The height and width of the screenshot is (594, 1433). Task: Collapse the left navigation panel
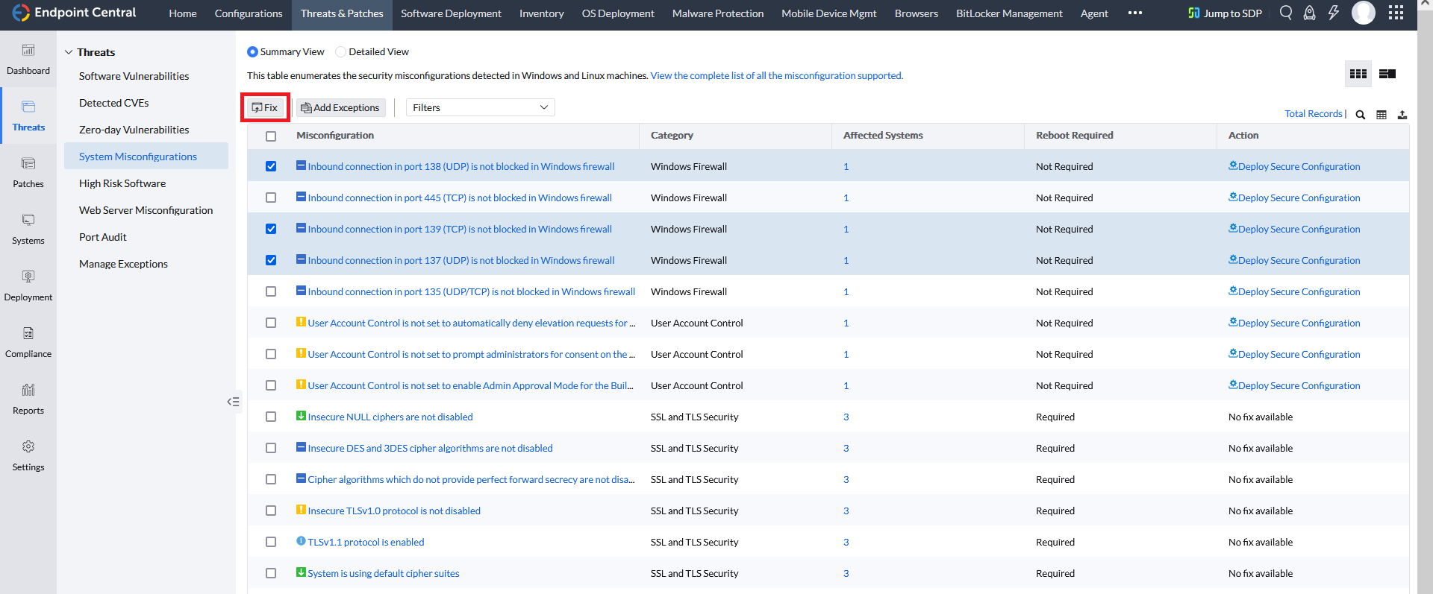coord(234,402)
